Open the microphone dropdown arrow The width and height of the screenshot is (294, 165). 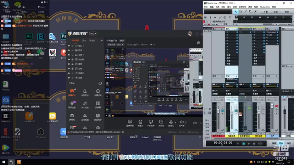(x=175, y=122)
